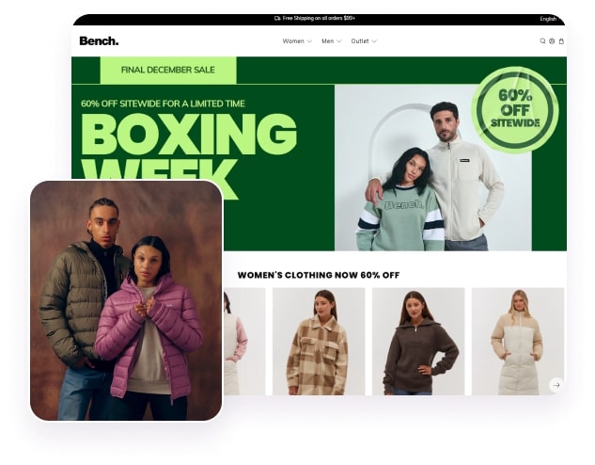Select the Outlet menu item
The image size is (595, 465).
[360, 41]
